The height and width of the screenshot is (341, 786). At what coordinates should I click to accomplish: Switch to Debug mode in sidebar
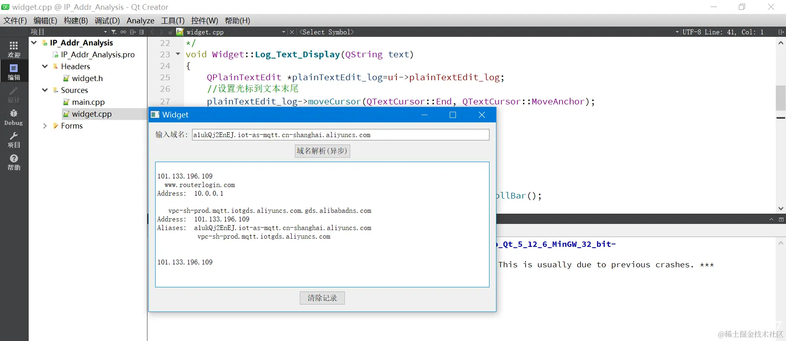(14, 117)
